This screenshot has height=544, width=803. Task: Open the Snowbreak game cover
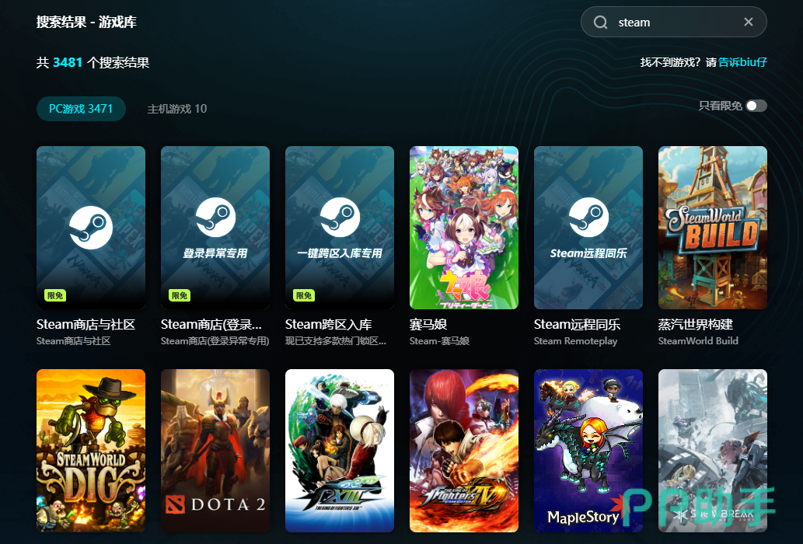[x=713, y=450]
